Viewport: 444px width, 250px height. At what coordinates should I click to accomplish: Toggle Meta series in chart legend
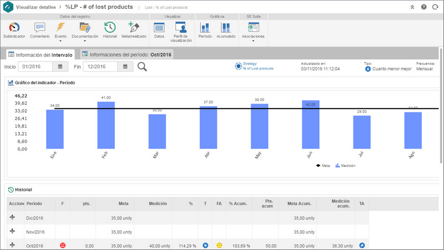[323, 166]
